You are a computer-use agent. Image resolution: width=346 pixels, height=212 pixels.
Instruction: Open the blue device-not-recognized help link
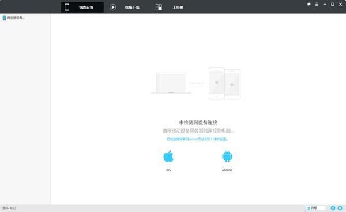197,139
